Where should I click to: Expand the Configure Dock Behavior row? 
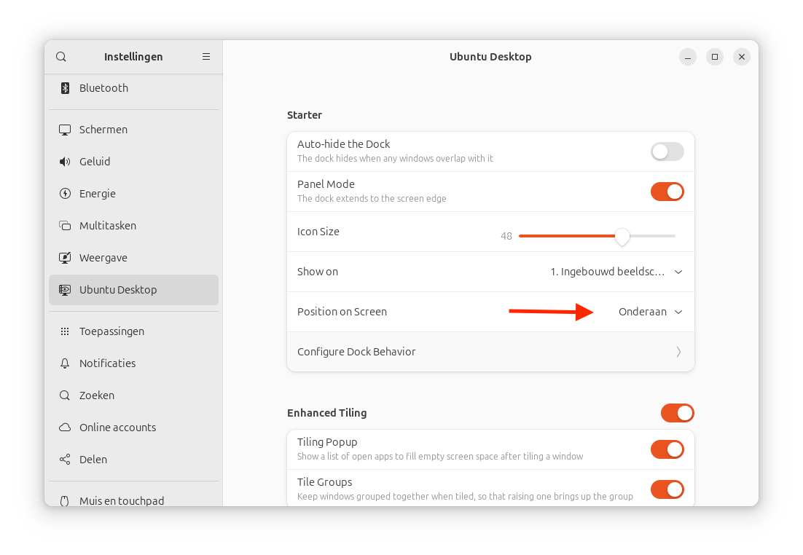(x=490, y=352)
